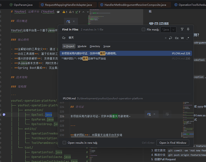Pin the Find in Files popup

188,29
